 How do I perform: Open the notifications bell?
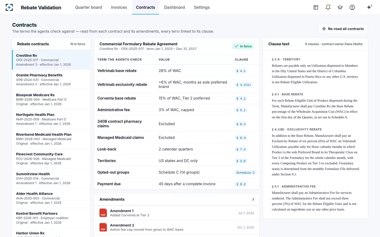tap(328, 7)
